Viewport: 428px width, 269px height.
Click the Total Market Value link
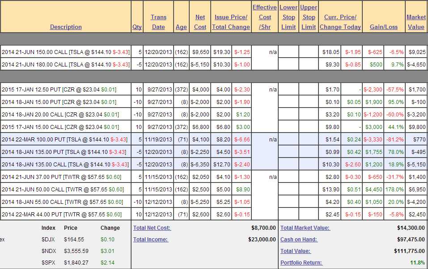pyautogui.click(x=305, y=228)
